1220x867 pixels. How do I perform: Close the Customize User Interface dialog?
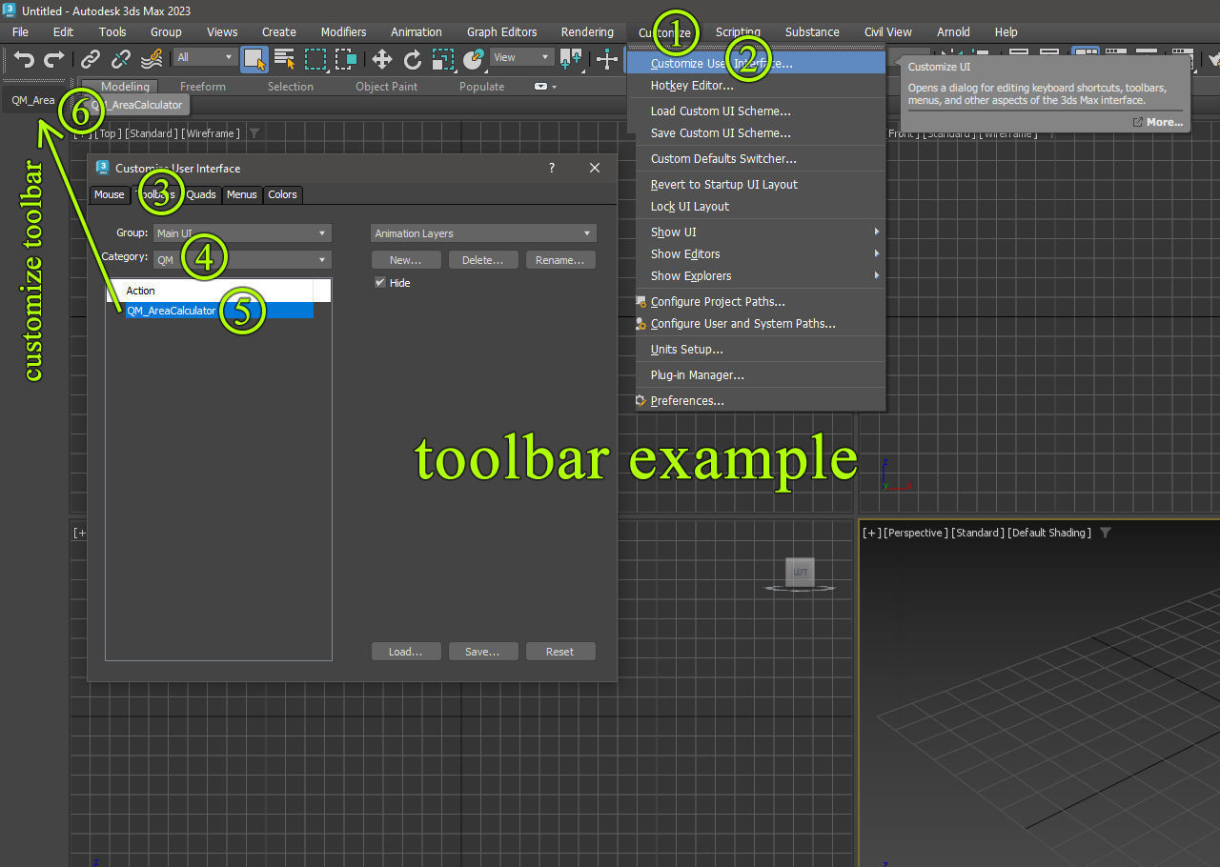tap(595, 168)
